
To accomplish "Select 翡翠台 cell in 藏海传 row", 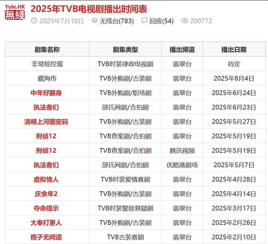I will 182,78.
